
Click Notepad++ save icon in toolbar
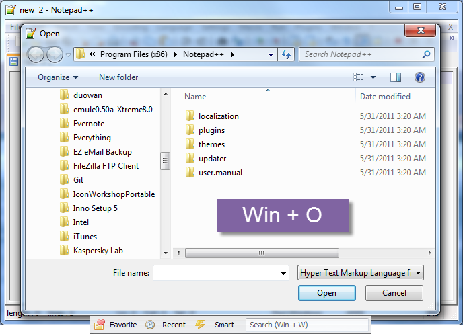pos(14,62)
